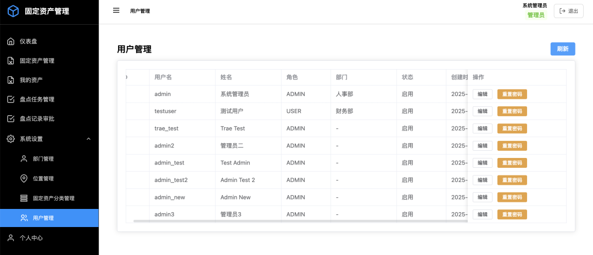Click the green 管理员 role badge
The width and height of the screenshot is (593, 255).
tap(536, 15)
